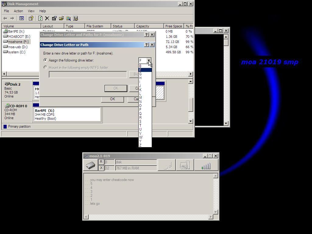Click the memory chip icon in moa window

pyautogui.click(x=90, y=165)
